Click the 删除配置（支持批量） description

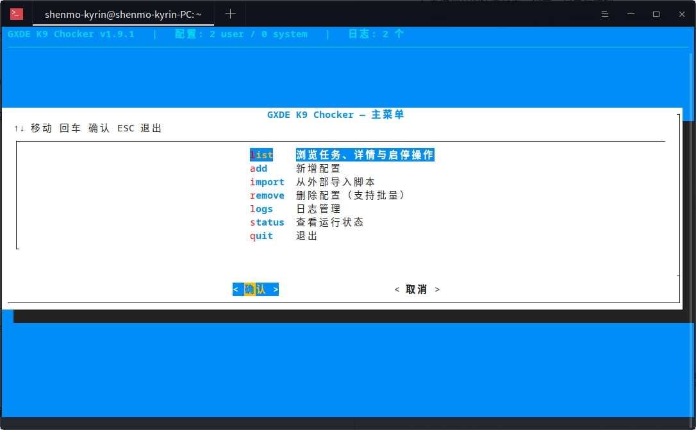click(350, 195)
